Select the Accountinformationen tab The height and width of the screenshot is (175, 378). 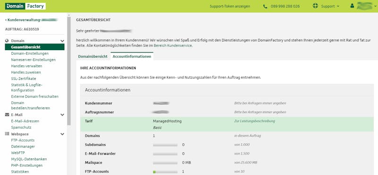pyautogui.click(x=132, y=56)
